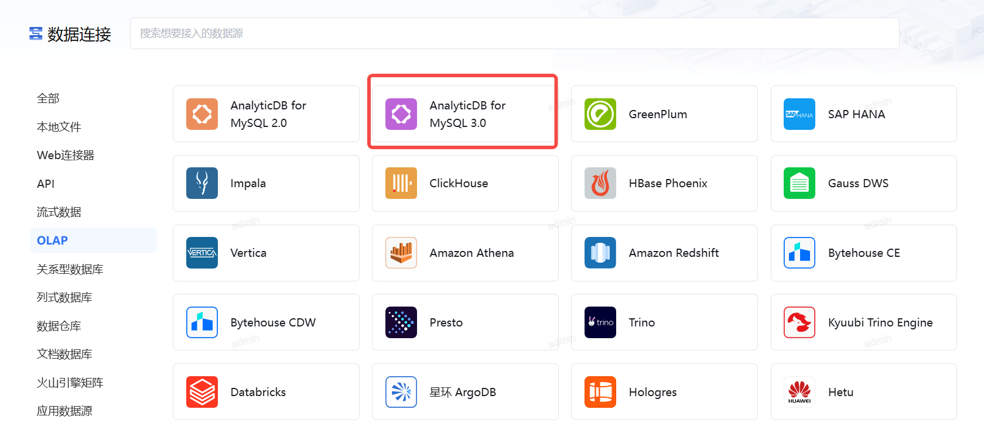Go to the 本地文件 category
984x423 pixels.
[x=59, y=127]
